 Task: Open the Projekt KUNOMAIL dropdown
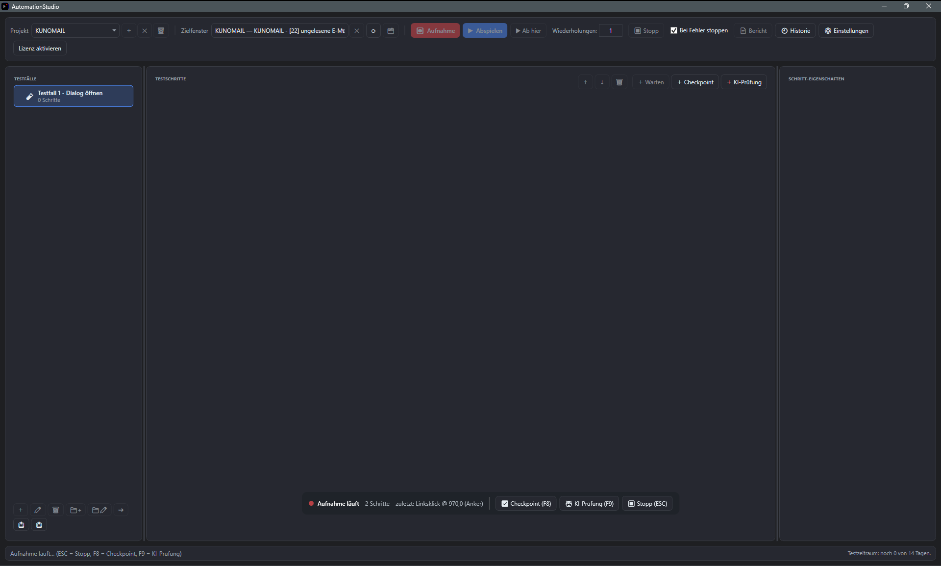click(75, 31)
